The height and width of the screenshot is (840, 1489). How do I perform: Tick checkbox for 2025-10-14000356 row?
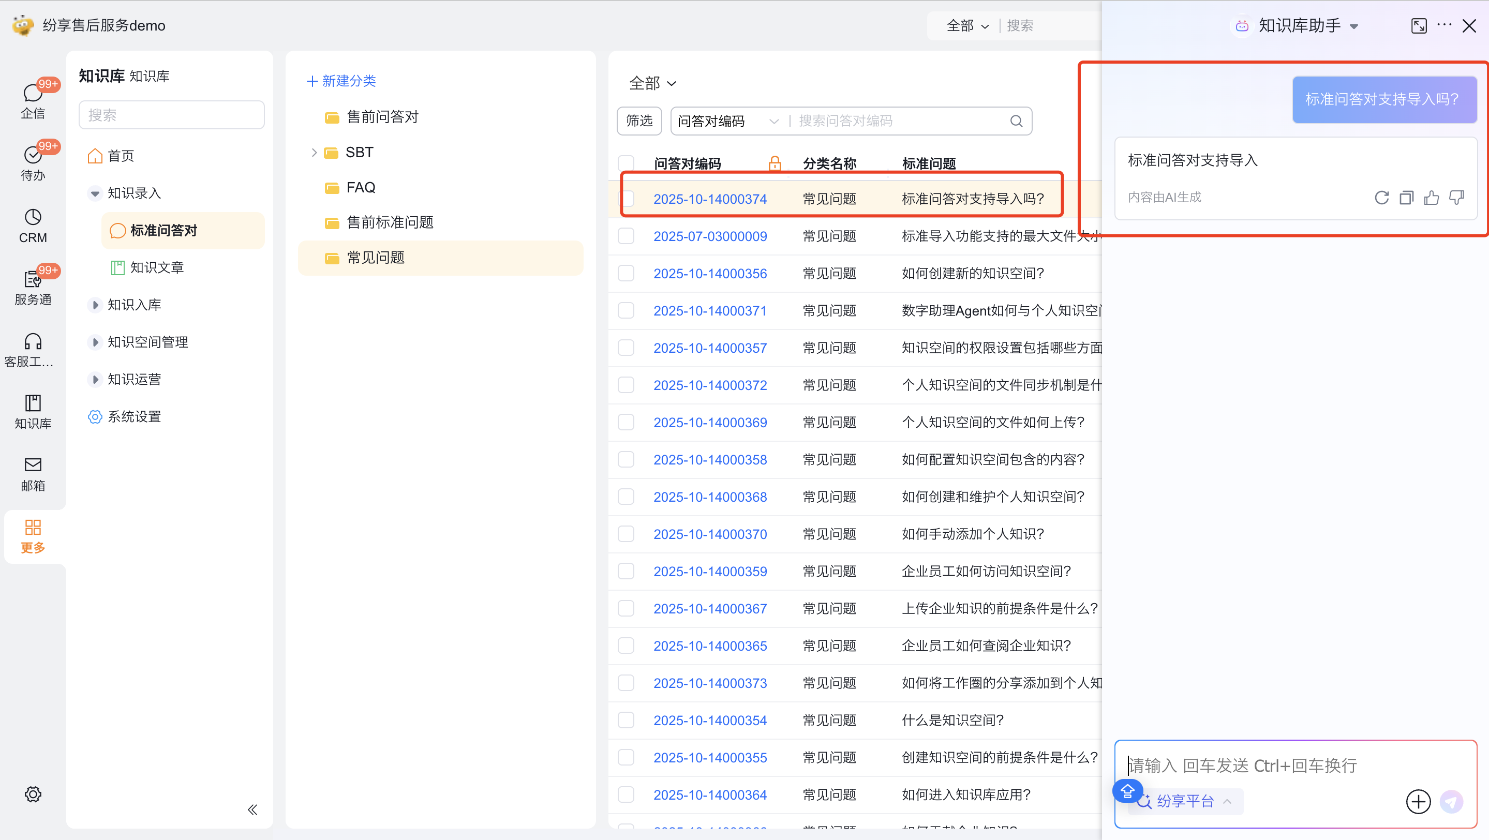pyautogui.click(x=626, y=273)
